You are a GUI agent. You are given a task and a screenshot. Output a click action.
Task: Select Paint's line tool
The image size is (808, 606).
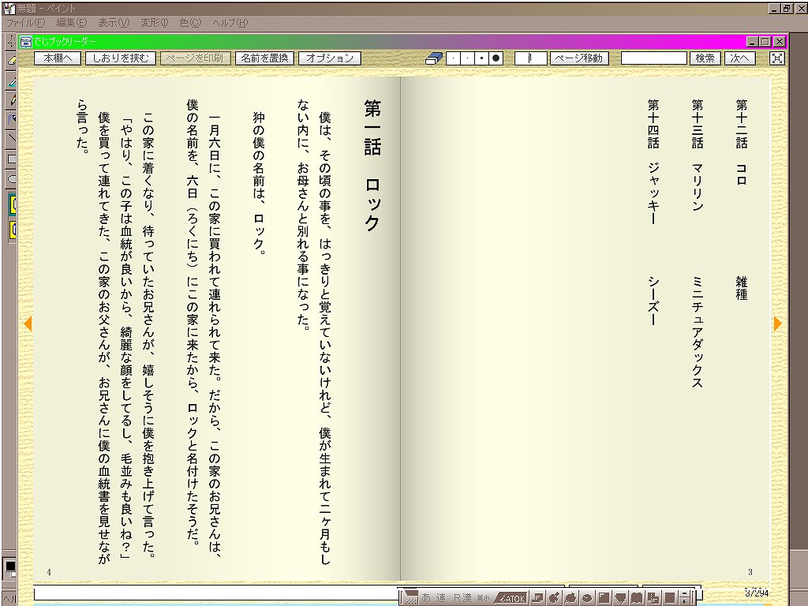(x=10, y=139)
